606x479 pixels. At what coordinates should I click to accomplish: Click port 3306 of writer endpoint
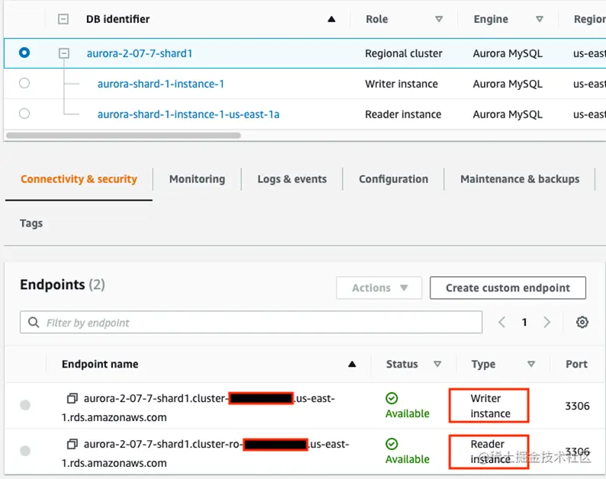pyautogui.click(x=578, y=406)
